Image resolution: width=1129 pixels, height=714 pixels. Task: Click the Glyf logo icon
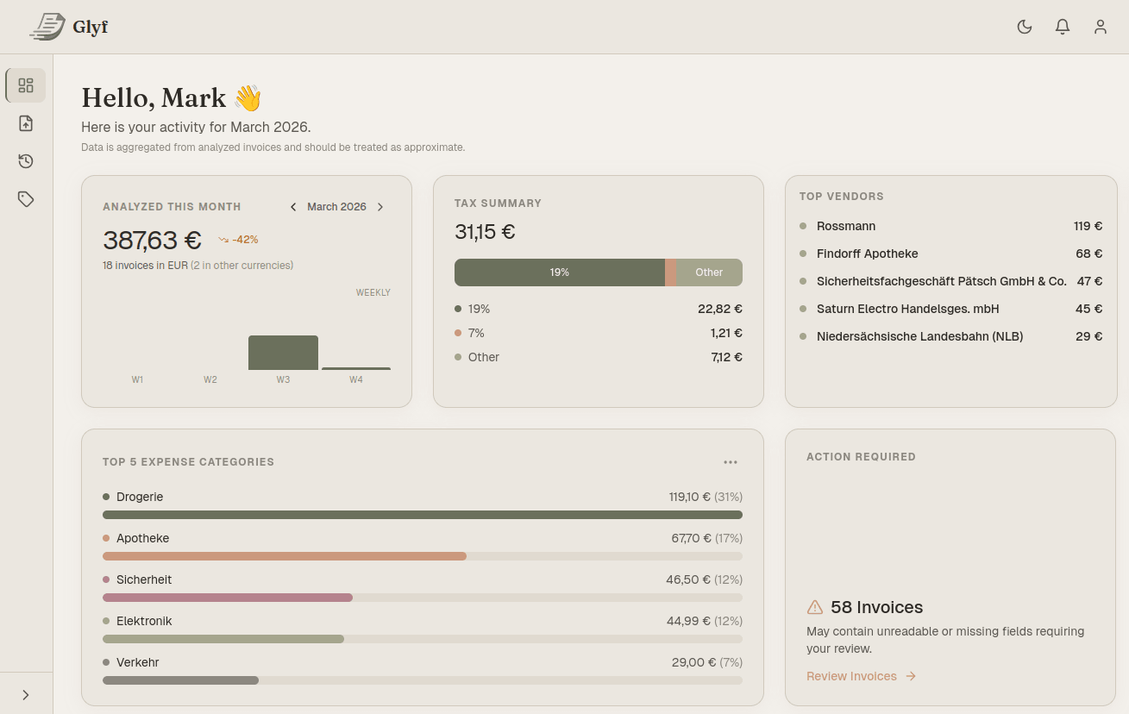(x=47, y=27)
